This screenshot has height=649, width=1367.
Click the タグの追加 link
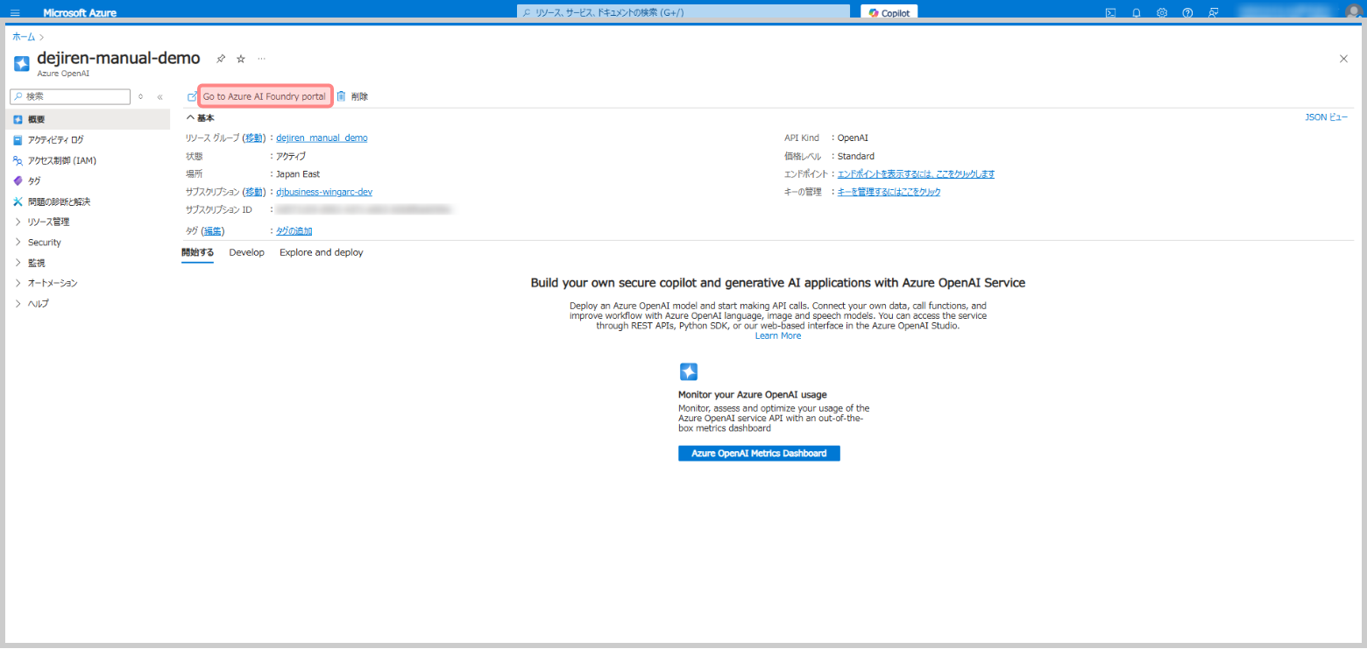point(294,231)
